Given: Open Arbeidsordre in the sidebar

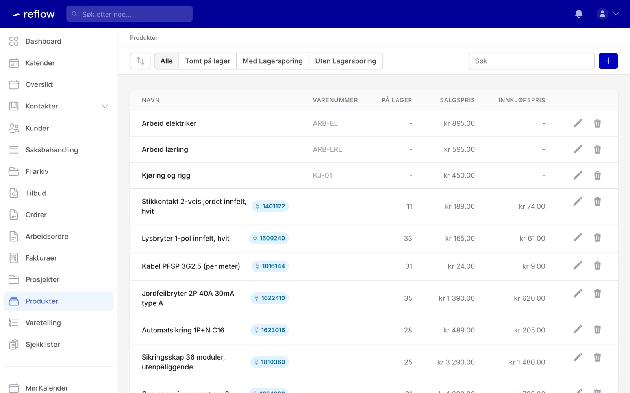Looking at the screenshot, I should click(x=59, y=236).
